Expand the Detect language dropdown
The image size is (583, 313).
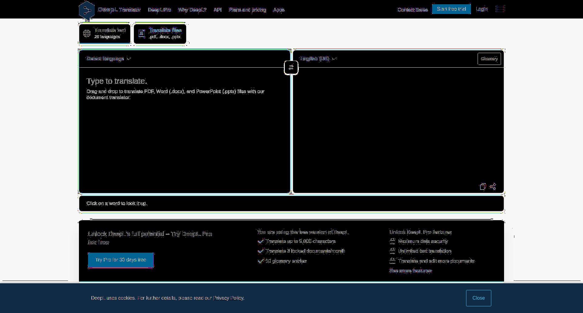(x=108, y=59)
